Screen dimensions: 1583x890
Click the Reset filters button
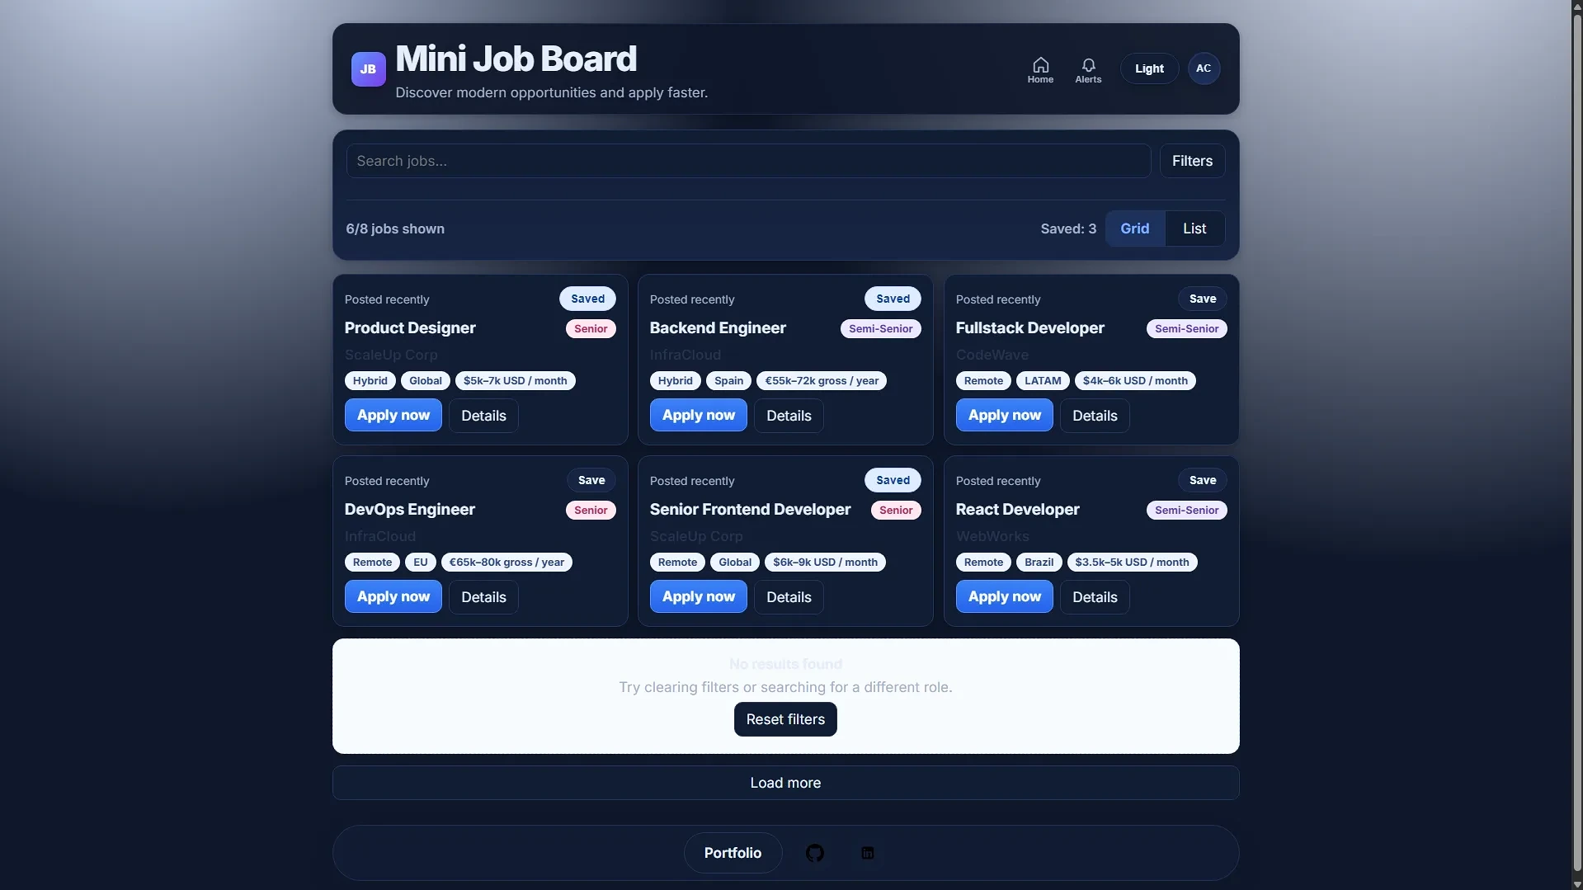point(785,719)
